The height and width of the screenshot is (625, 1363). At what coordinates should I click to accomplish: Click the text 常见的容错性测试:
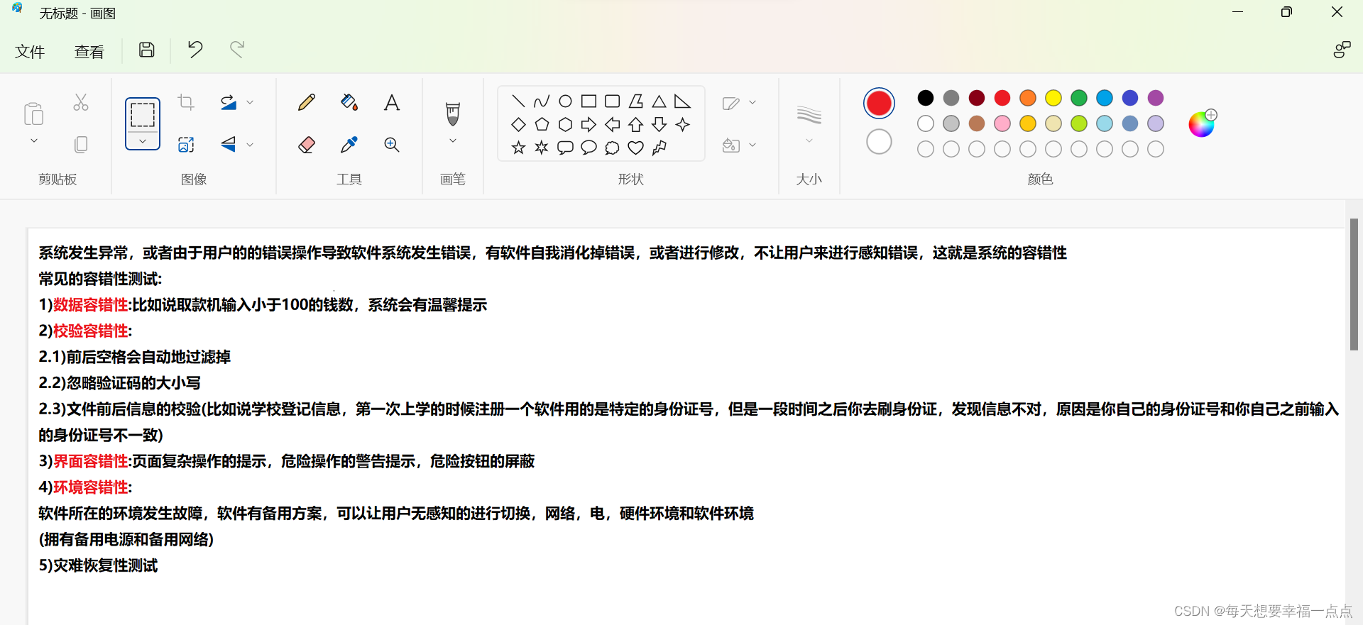coord(100,279)
